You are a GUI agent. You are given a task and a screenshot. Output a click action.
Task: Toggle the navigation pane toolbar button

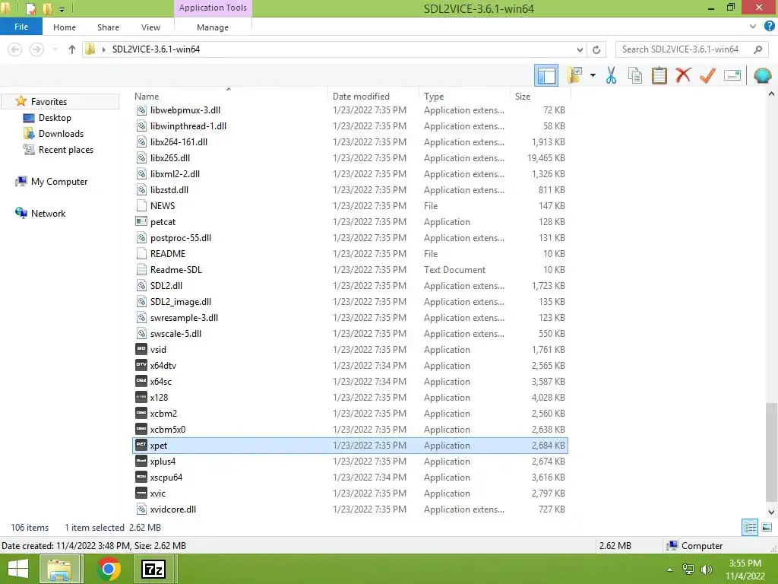[x=546, y=75]
